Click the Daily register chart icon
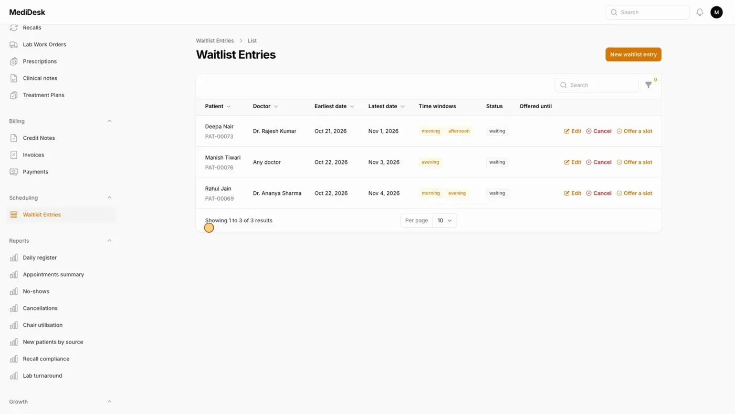735x414 pixels. coord(14,258)
